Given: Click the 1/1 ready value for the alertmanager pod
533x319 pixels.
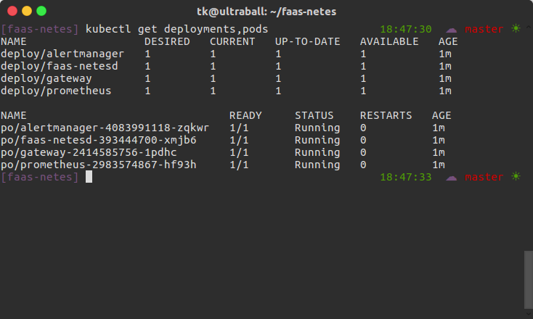Looking at the screenshot, I should pos(239,128).
